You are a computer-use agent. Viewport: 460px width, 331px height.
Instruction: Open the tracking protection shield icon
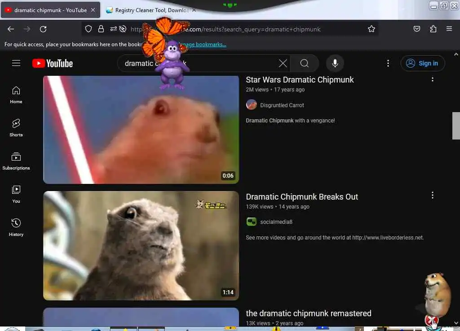coord(88,29)
